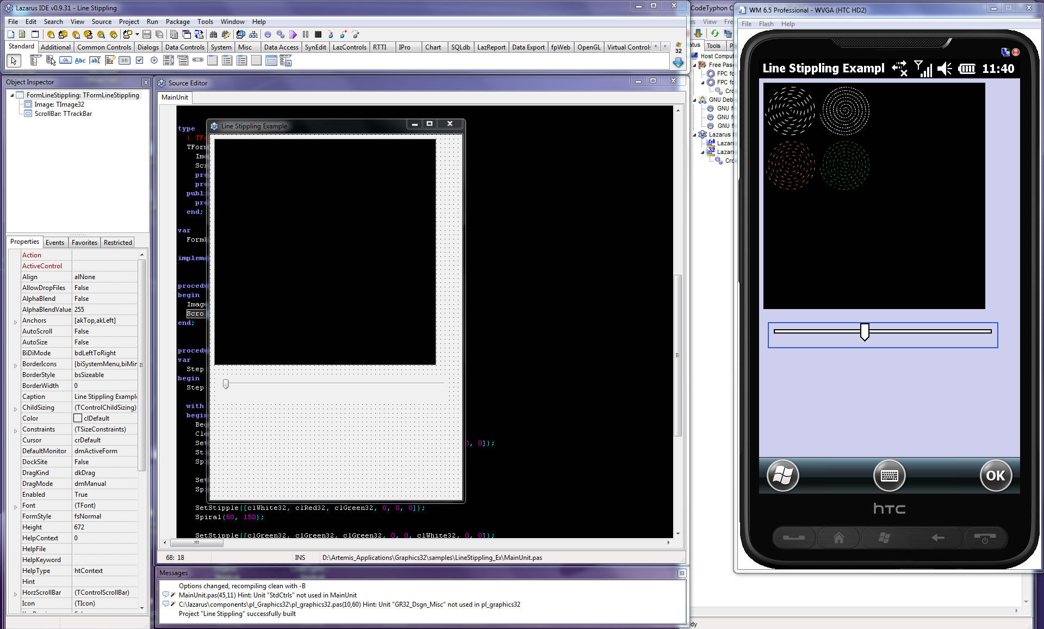Click the Save All toolbar icon
The height and width of the screenshot is (629, 1044).
[159, 34]
